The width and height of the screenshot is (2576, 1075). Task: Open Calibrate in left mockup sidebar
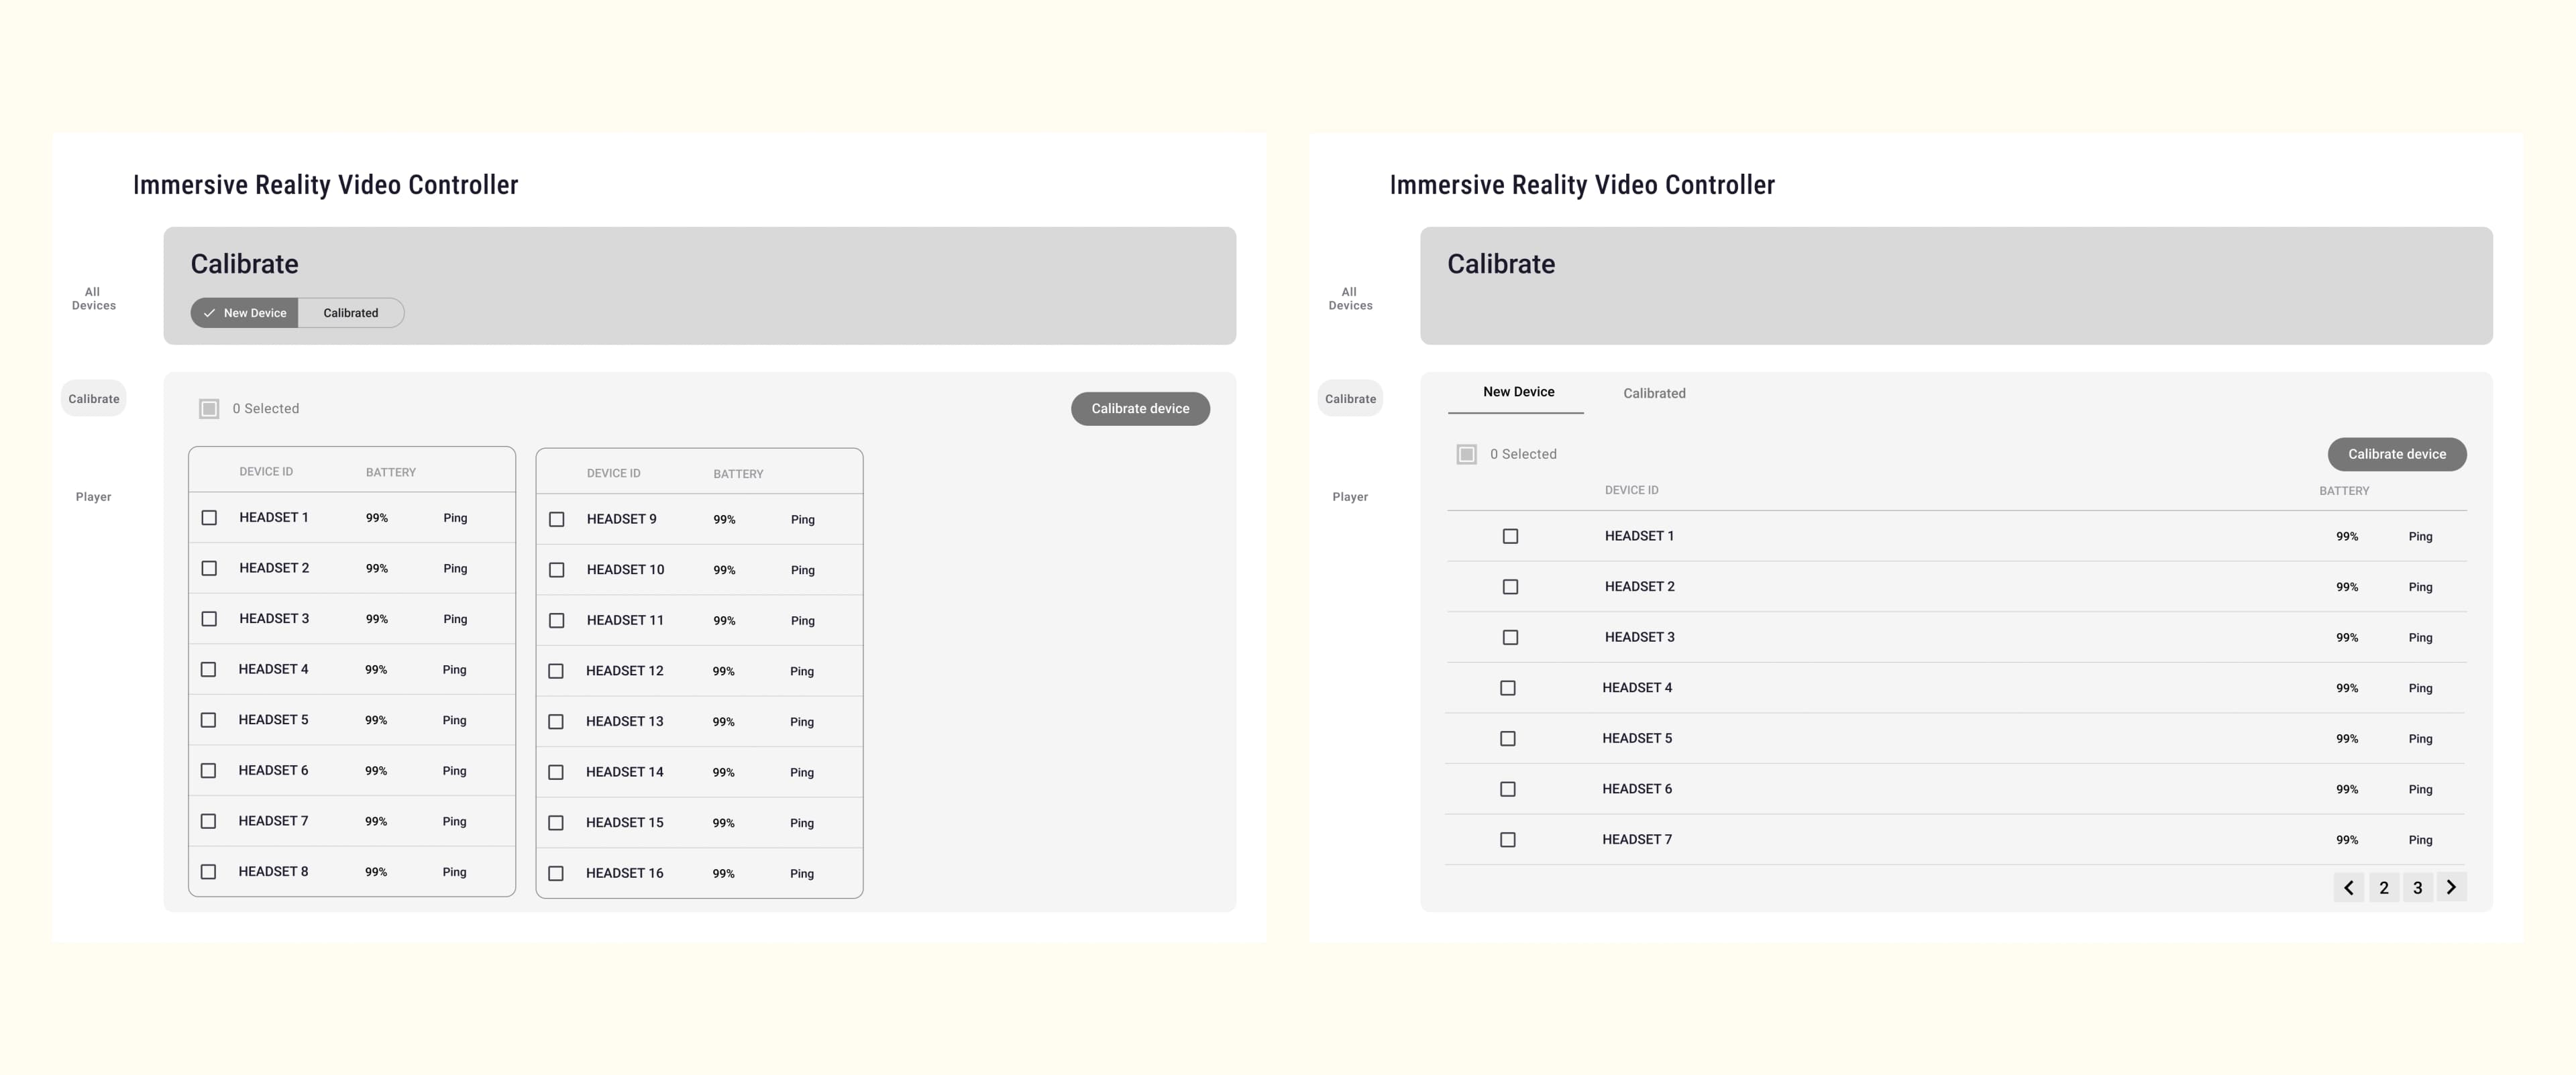pos(94,398)
